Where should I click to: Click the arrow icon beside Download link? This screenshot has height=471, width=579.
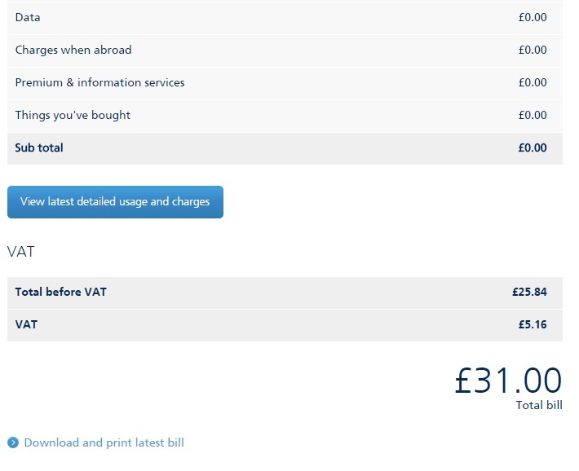tap(13, 442)
